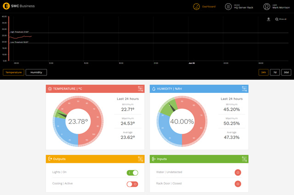Open the Dashboard gauge icon
This screenshot has width=294, height=195.
[196, 6]
